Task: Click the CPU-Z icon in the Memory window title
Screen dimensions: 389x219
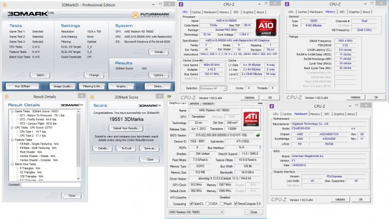Action: 287,4
